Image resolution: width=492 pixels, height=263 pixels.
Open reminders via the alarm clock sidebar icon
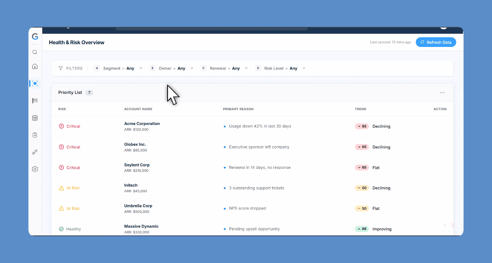pos(35,118)
